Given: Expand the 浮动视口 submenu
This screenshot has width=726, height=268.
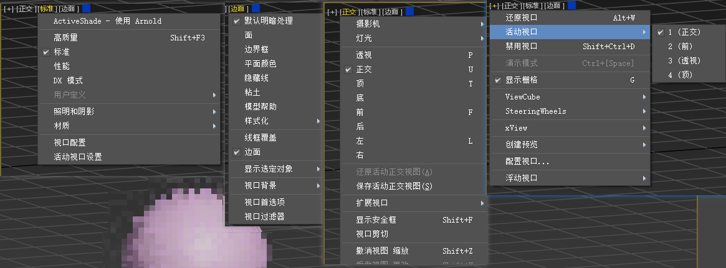Looking at the screenshot, I should (570, 178).
